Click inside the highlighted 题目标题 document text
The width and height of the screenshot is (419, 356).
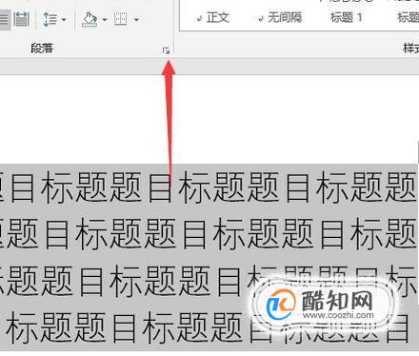tap(208, 257)
